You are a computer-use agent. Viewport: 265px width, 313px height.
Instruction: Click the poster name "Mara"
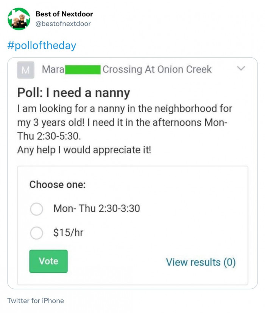point(53,69)
